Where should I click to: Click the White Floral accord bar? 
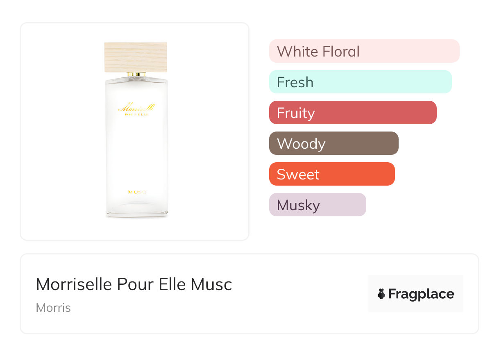point(364,51)
